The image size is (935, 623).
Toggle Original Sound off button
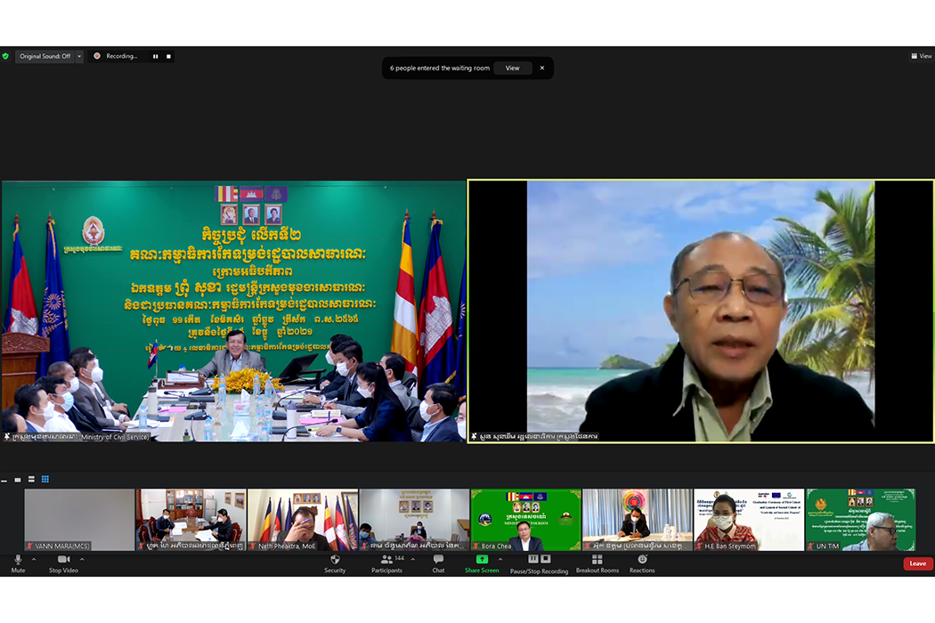(x=45, y=56)
